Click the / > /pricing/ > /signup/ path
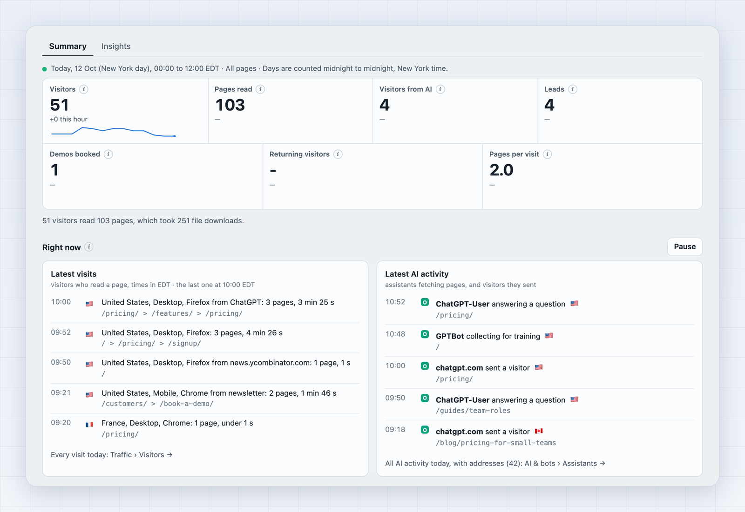 151,343
